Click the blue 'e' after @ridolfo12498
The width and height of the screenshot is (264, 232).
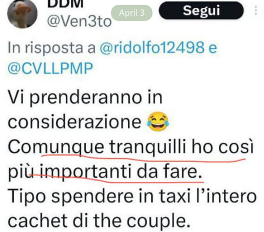[x=213, y=48]
